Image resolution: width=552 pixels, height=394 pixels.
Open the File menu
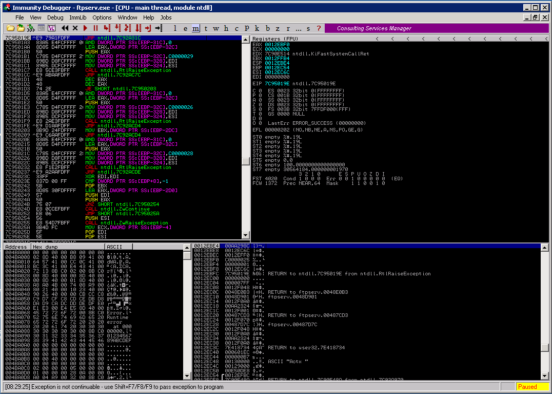pyautogui.click(x=19, y=17)
